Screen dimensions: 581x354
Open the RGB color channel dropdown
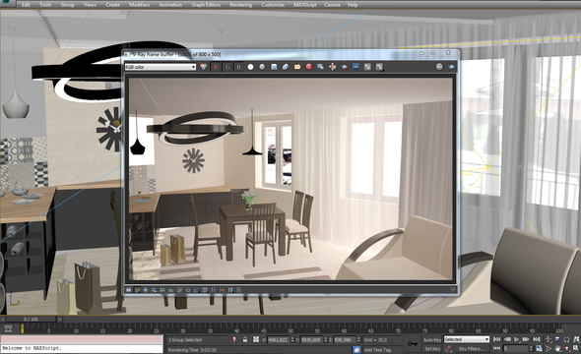(x=161, y=67)
